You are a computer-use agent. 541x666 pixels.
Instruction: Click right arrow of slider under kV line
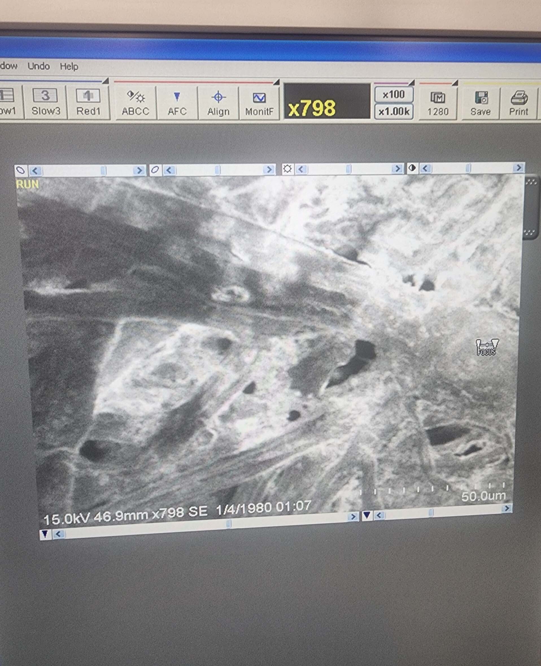point(352,516)
